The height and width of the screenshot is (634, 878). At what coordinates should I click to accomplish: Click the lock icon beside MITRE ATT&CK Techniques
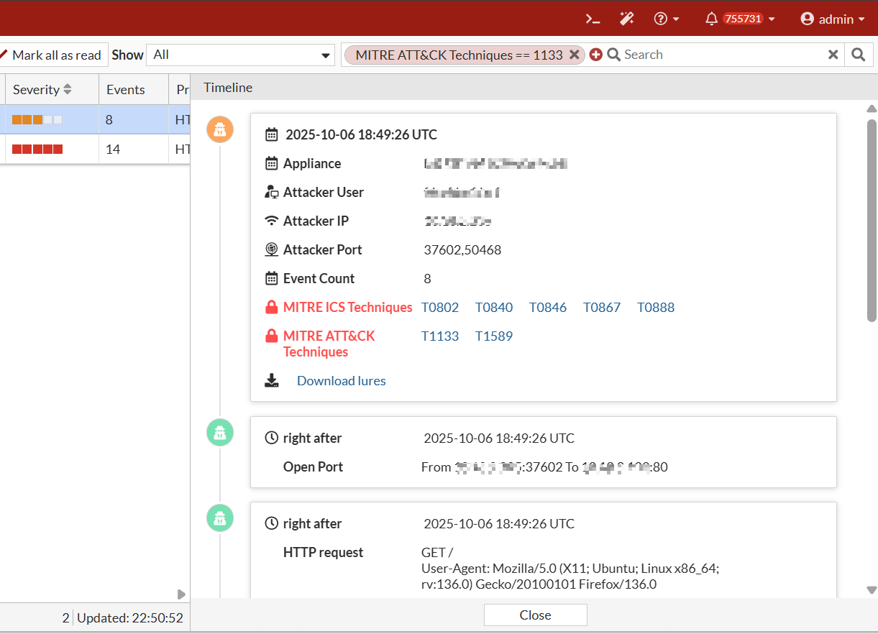click(x=272, y=336)
